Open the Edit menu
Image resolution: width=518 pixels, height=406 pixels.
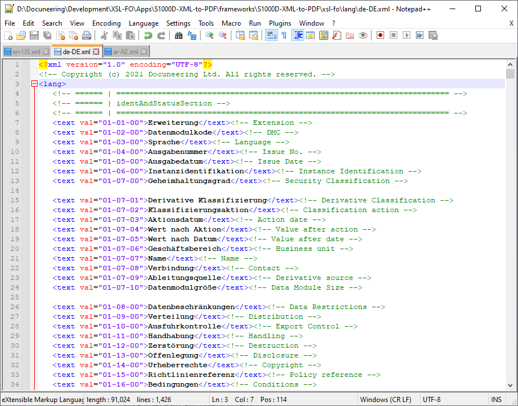pos(28,23)
